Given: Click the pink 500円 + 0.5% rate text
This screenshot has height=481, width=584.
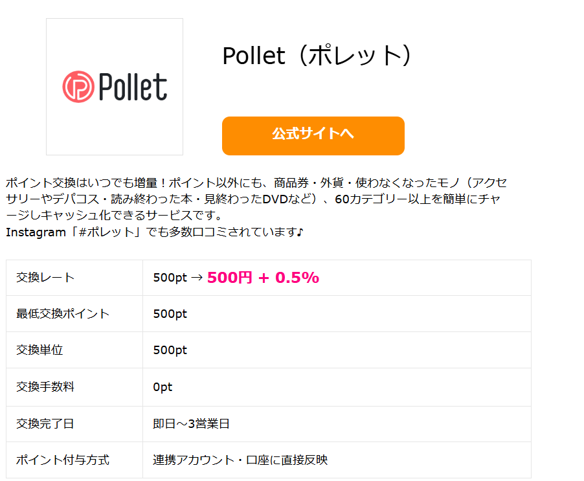Looking at the screenshot, I should 263,277.
